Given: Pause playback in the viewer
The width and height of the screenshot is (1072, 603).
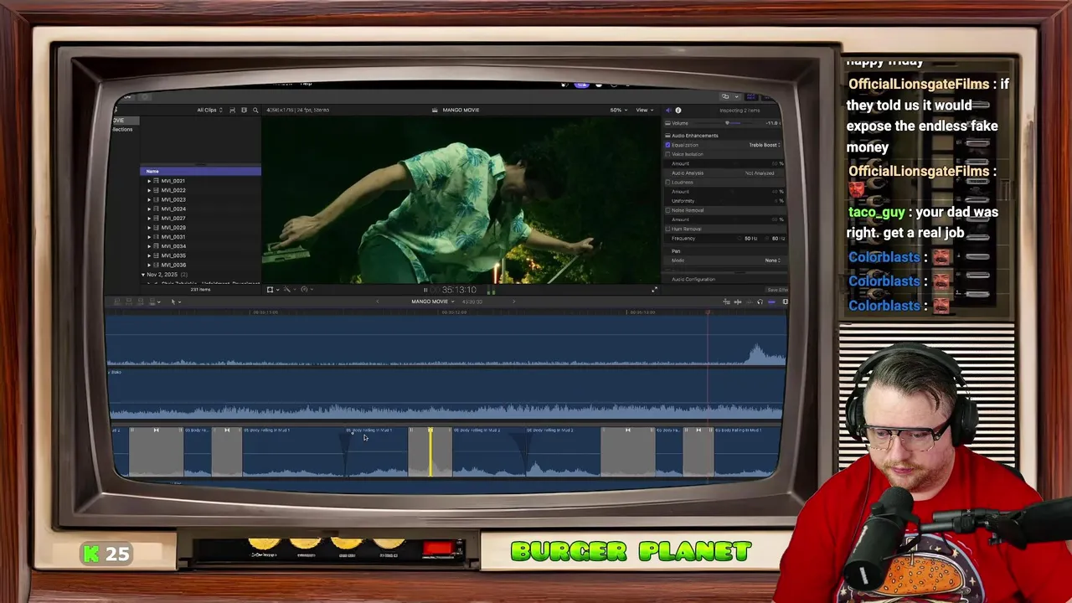Looking at the screenshot, I should tap(425, 290).
